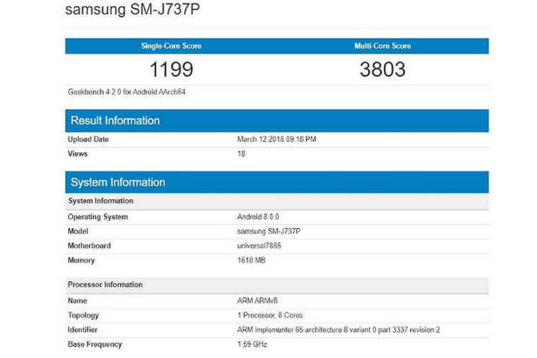
Task: Select the 'March 12 2018 09:18 PM' value
Action: pos(276,139)
